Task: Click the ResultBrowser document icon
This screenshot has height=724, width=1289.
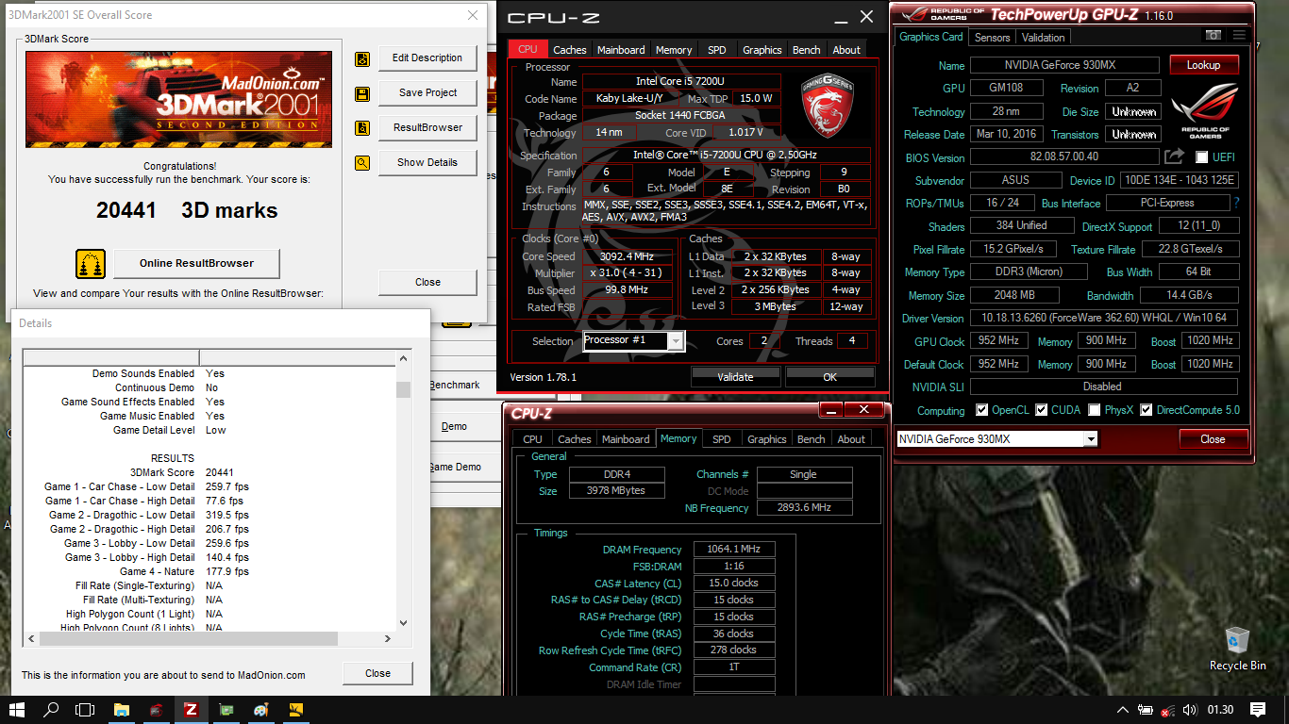Action: [x=362, y=128]
